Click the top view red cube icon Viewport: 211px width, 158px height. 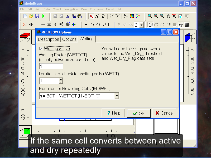pyautogui.click(x=25, y=37)
